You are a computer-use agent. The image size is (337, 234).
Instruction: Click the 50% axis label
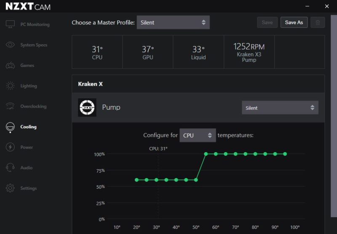100,187
